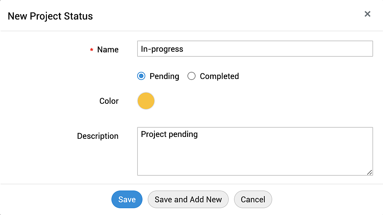Click the Name input field

(255, 49)
